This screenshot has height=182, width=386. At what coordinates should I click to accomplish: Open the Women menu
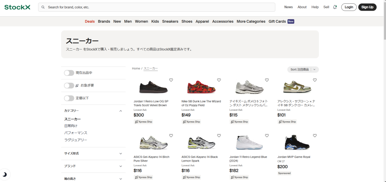[141, 22]
